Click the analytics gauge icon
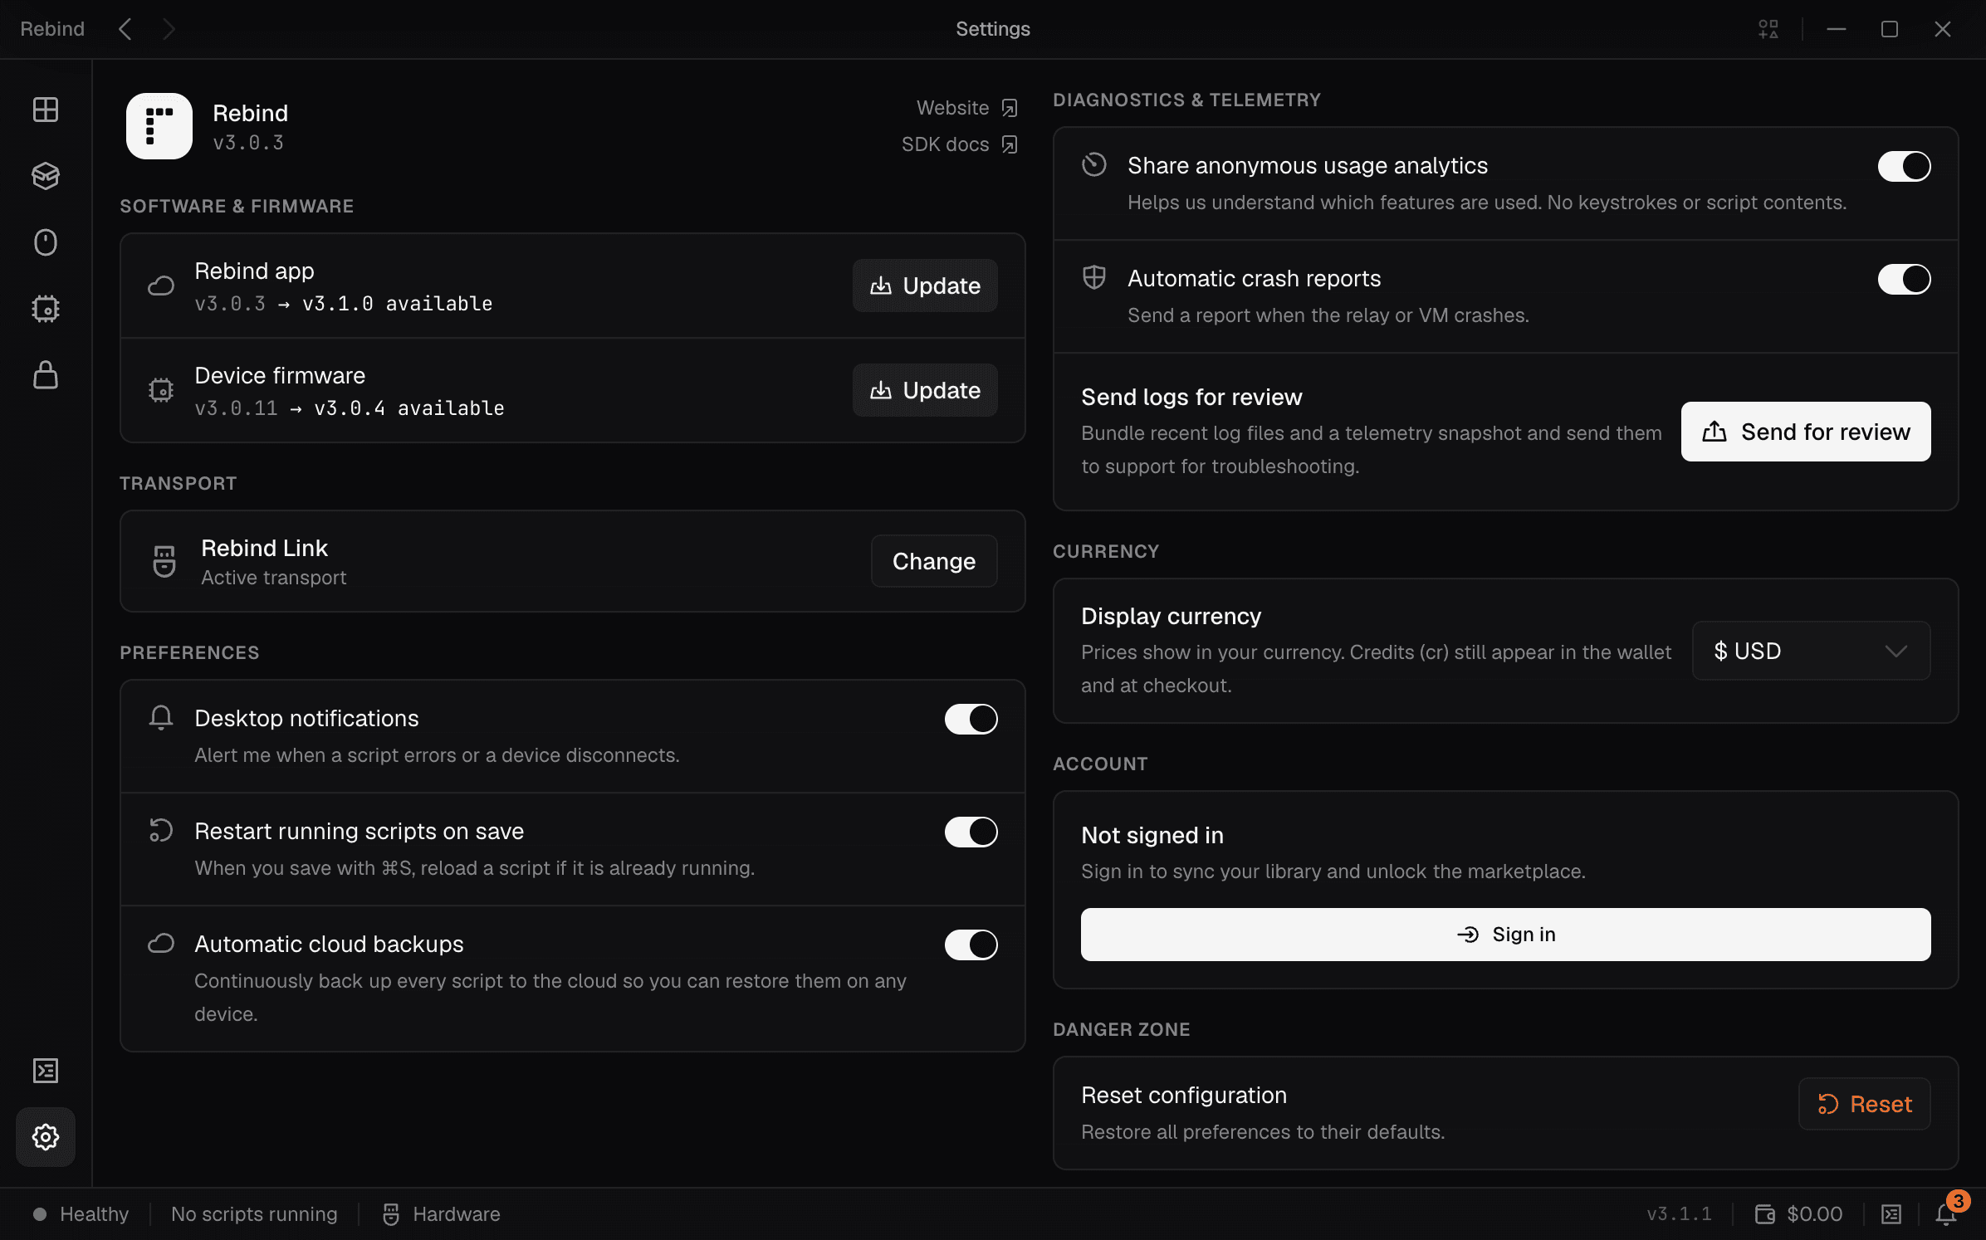 coord(1094,165)
